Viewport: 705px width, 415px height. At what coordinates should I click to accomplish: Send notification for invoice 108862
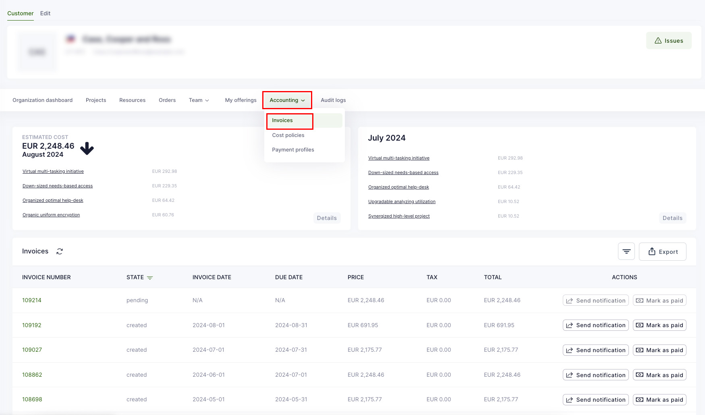(595, 375)
